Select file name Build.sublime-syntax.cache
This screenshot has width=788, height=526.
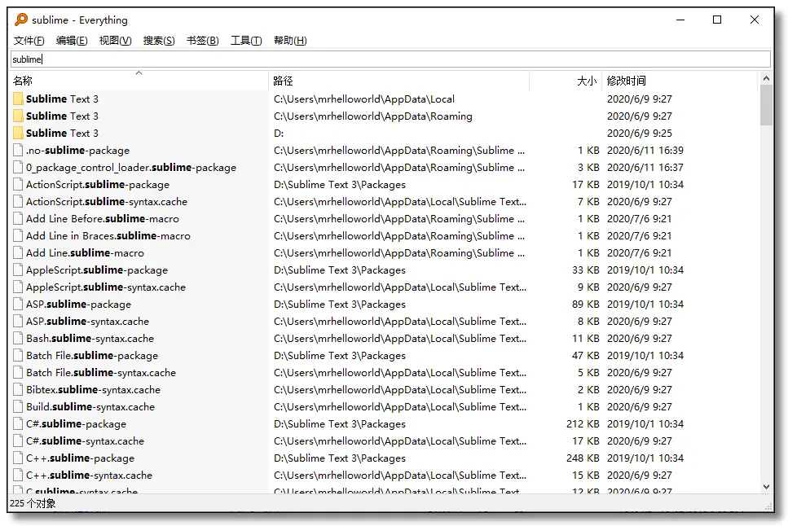[x=90, y=406]
